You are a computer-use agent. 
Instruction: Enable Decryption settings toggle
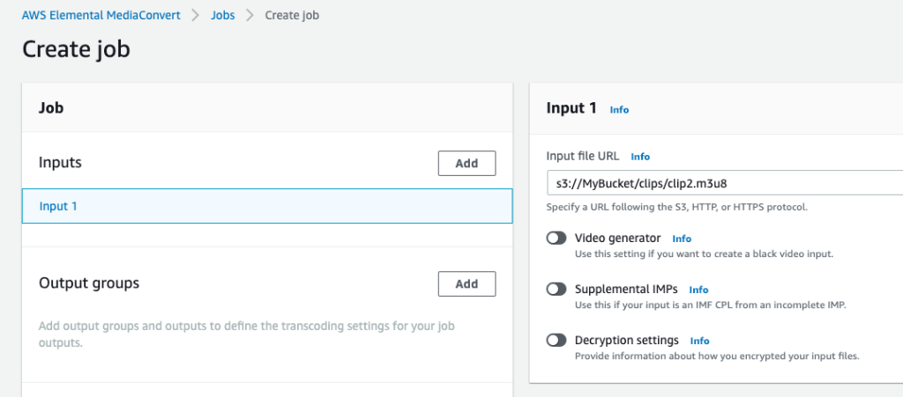coord(556,341)
